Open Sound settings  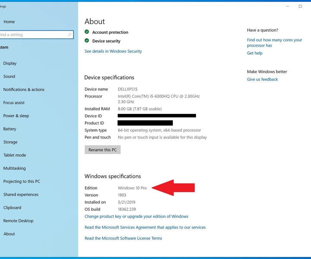click(9, 76)
